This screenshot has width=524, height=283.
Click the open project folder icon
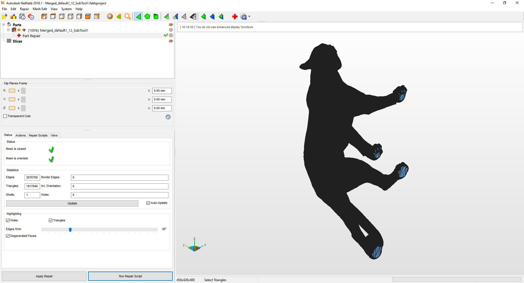click(4, 17)
